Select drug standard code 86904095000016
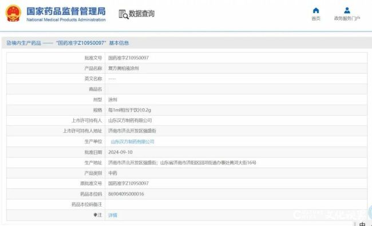Screen dimensions: 372x226 click(x=126, y=194)
